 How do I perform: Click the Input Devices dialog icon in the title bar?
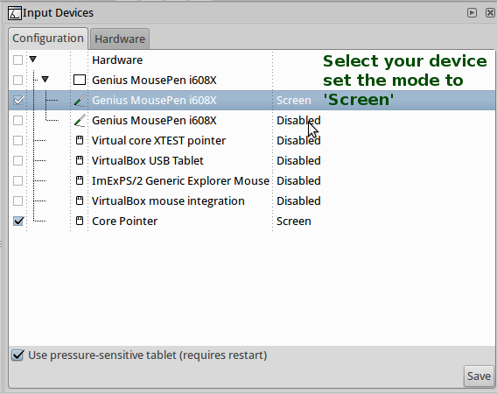click(15, 13)
